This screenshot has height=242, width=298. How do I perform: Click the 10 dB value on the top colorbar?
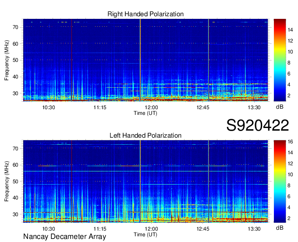(x=290, y=52)
